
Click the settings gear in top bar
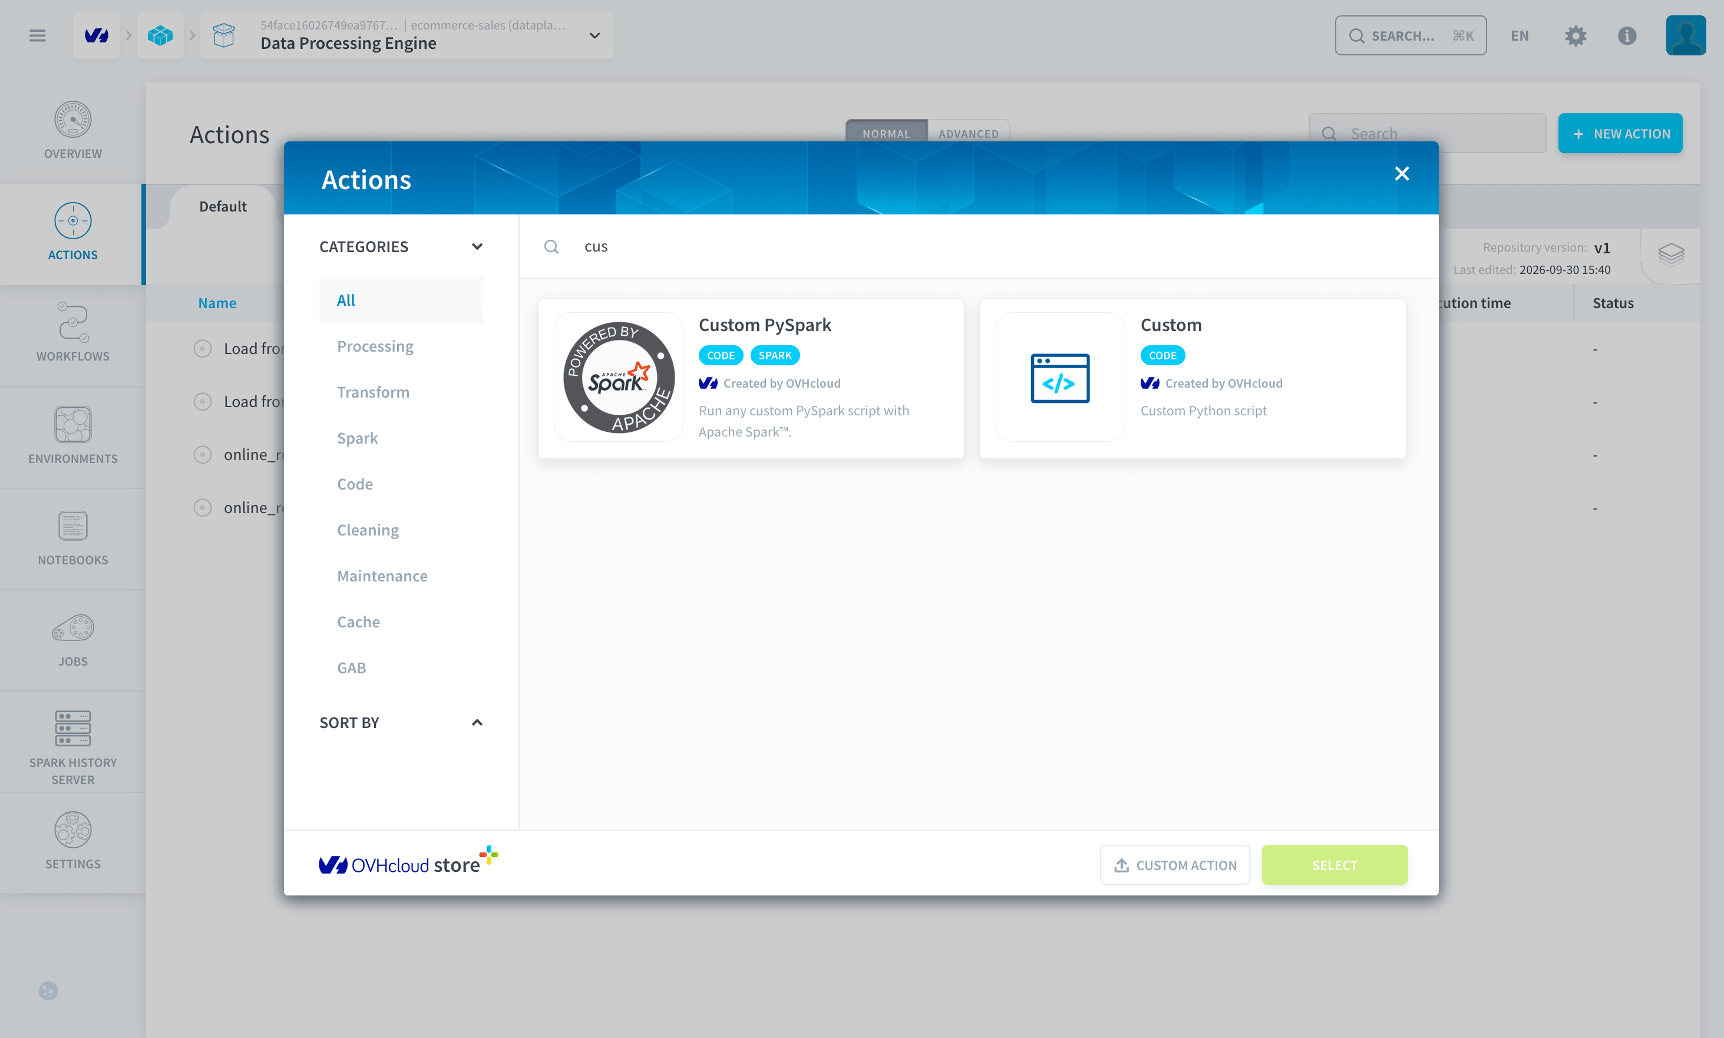pyautogui.click(x=1575, y=36)
